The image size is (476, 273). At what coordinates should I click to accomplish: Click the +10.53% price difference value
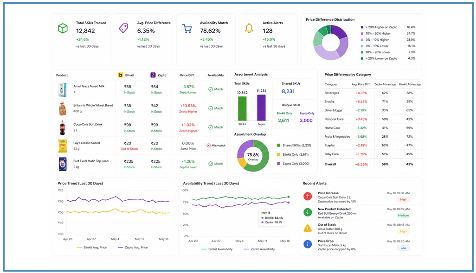coord(188,106)
